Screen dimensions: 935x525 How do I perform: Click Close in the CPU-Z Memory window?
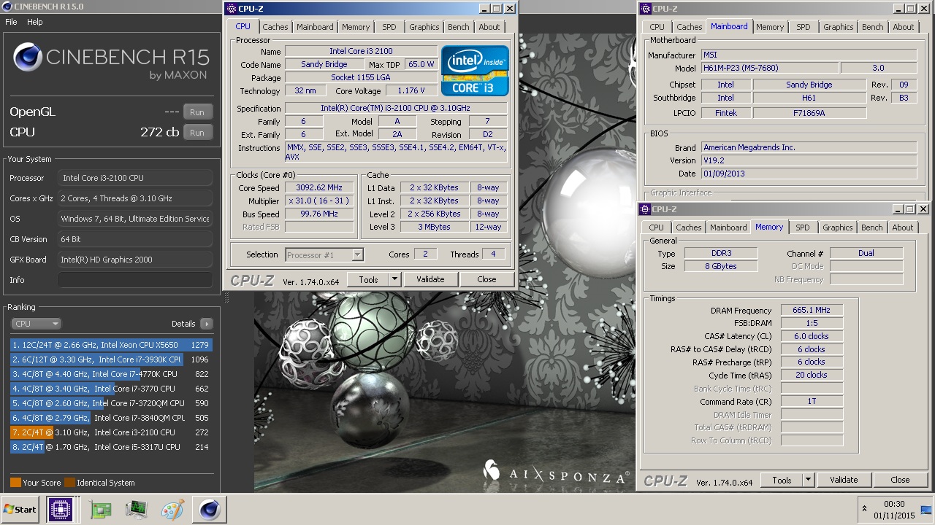pos(900,480)
